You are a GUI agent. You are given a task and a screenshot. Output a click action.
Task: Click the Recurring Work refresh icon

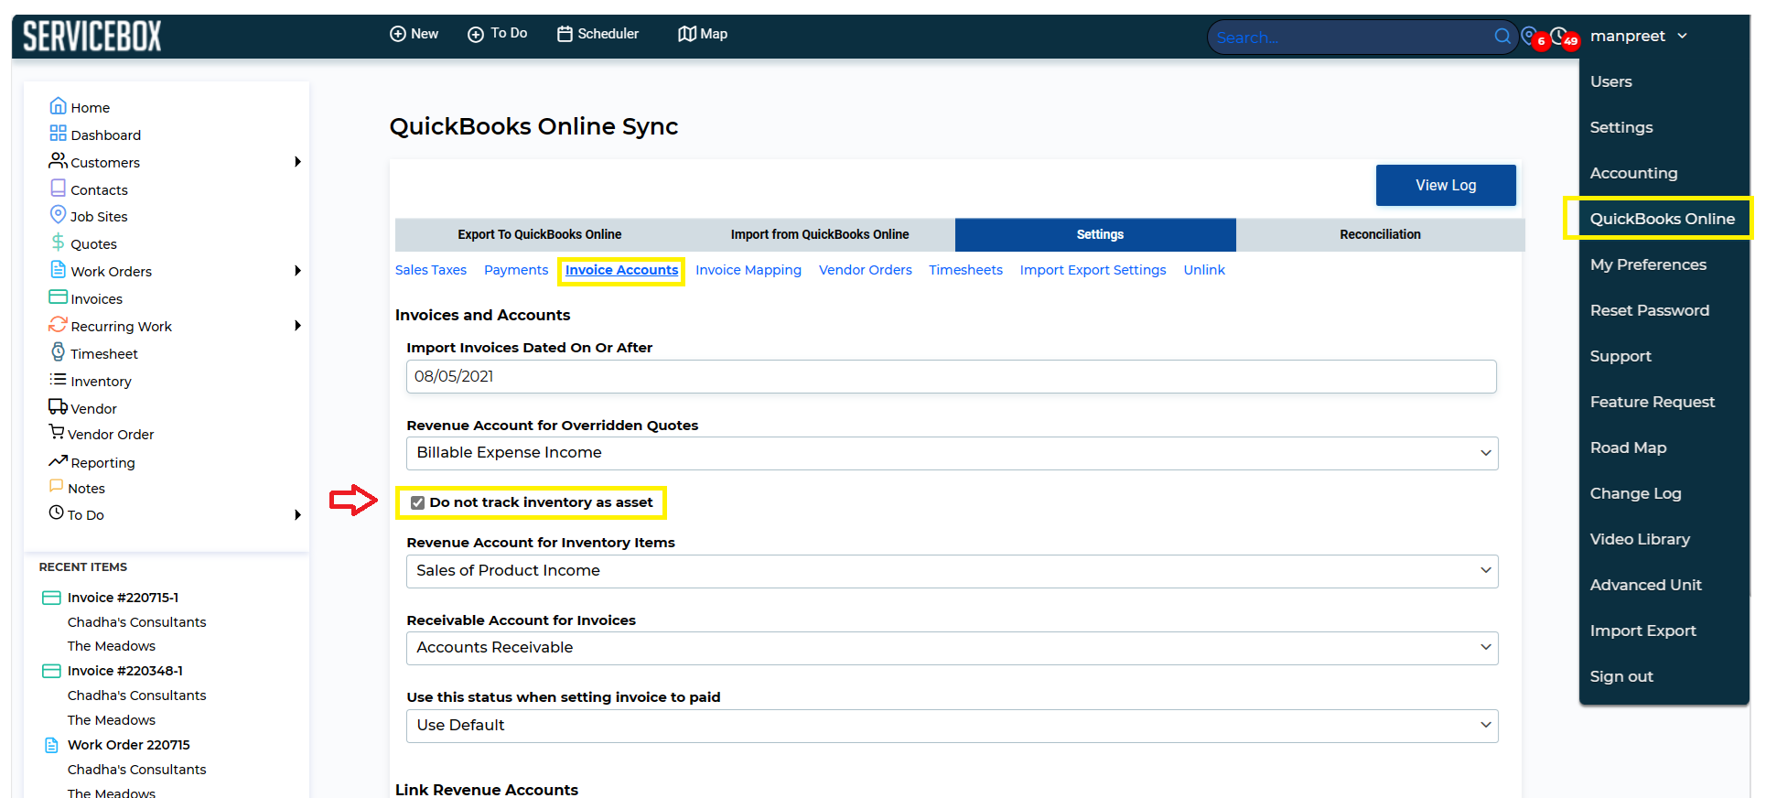pos(58,325)
